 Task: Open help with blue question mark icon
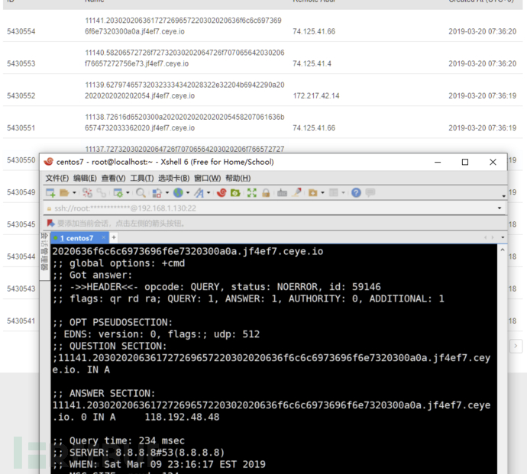(x=356, y=193)
